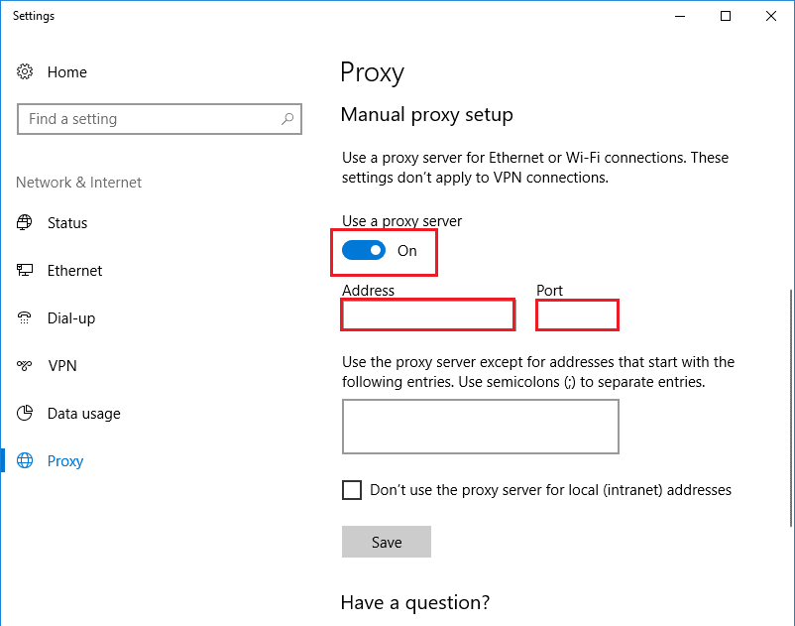Screen dimensions: 795x626
Task: Click the search magnifier icon
Action: pos(287,119)
